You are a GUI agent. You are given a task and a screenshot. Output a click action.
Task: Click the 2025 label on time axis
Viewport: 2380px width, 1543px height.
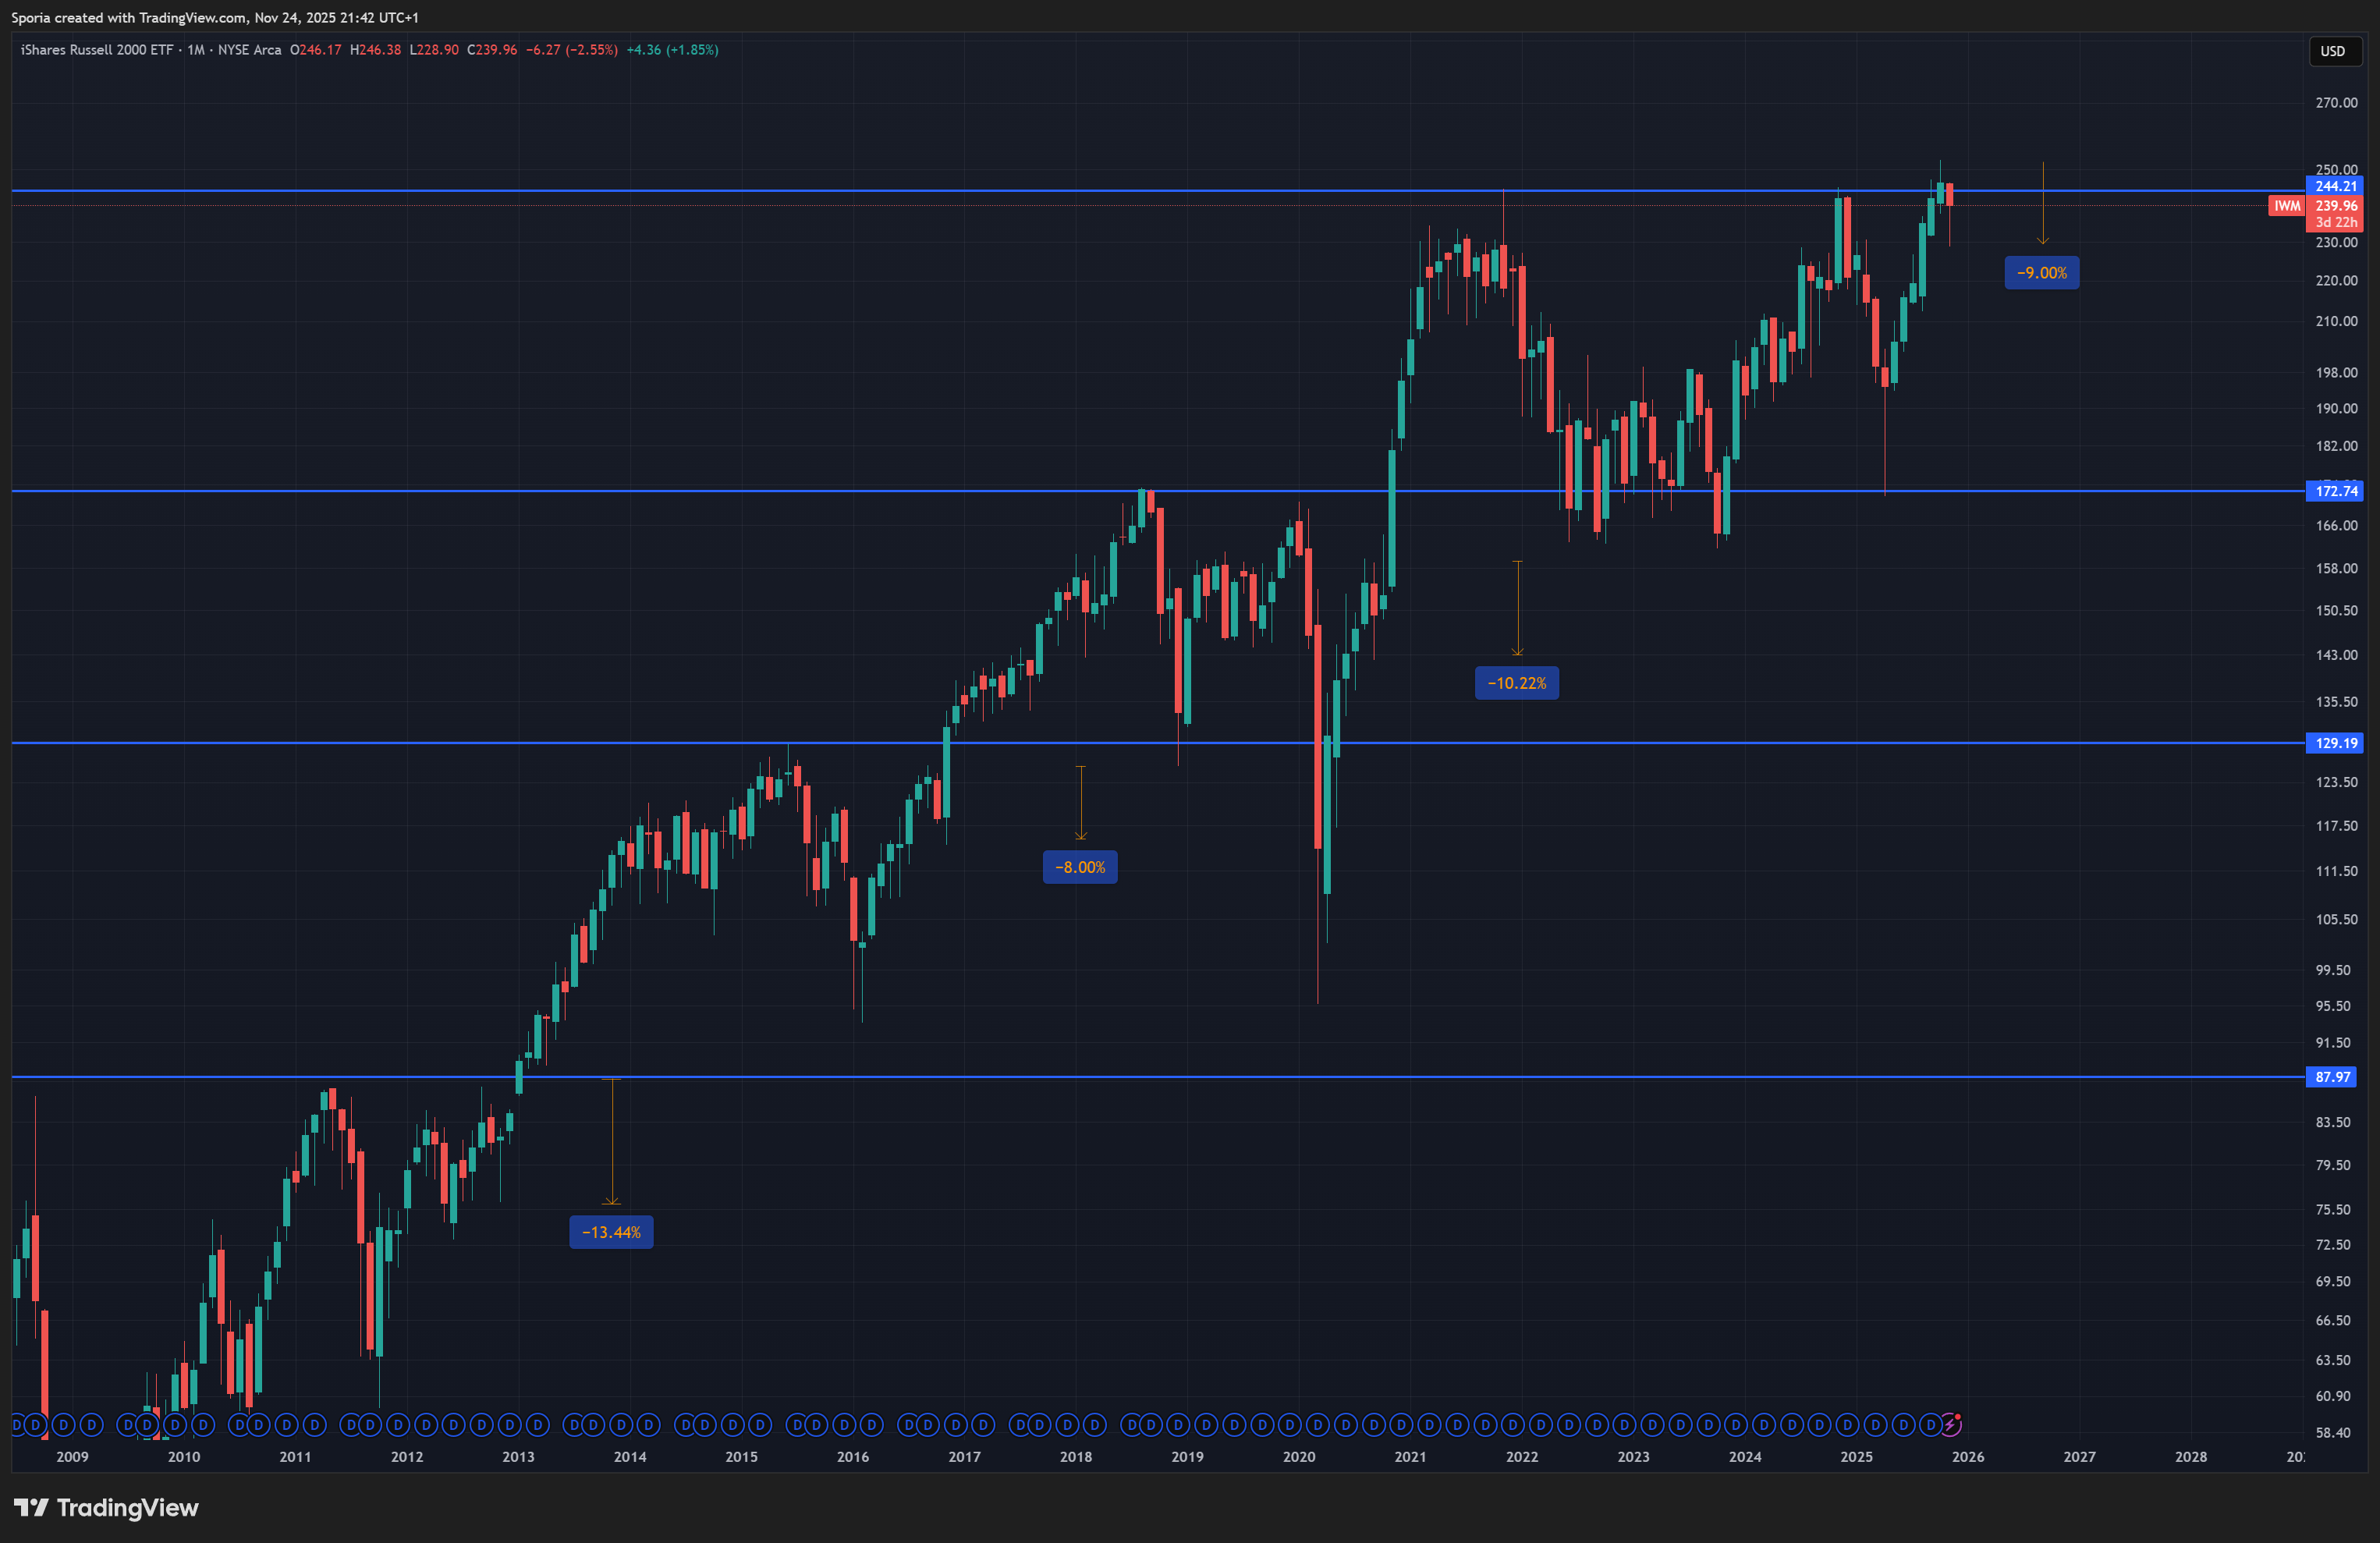pyautogui.click(x=1857, y=1457)
